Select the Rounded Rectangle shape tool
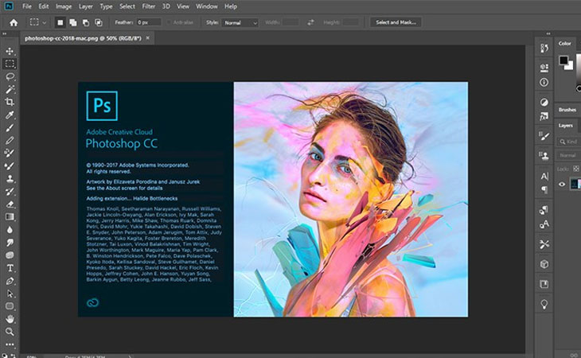 coord(10,306)
